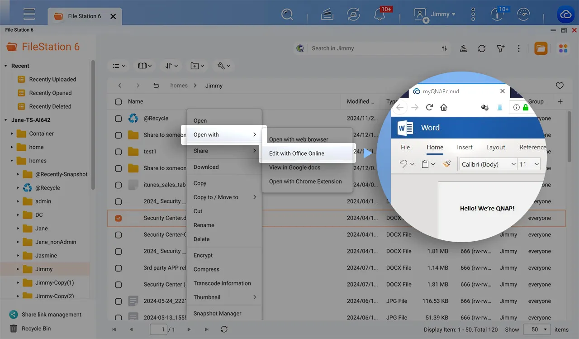Select the orange folder view button

coord(541,48)
